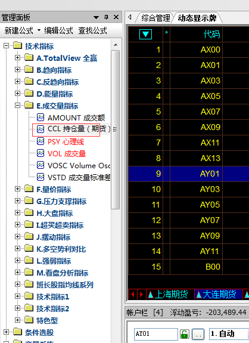Click the AY01 contract code input field
Viewport: 249px width, 343px height.
tap(155, 334)
